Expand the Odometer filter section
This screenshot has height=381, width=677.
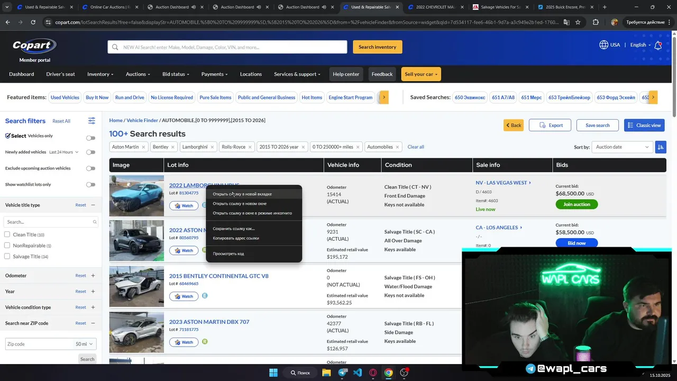point(93,276)
